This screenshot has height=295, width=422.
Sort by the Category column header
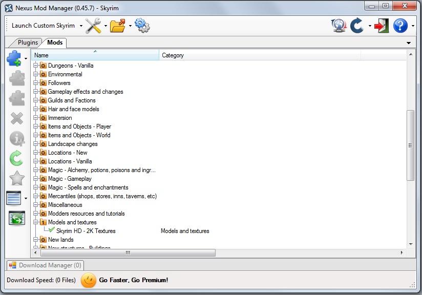[260, 55]
